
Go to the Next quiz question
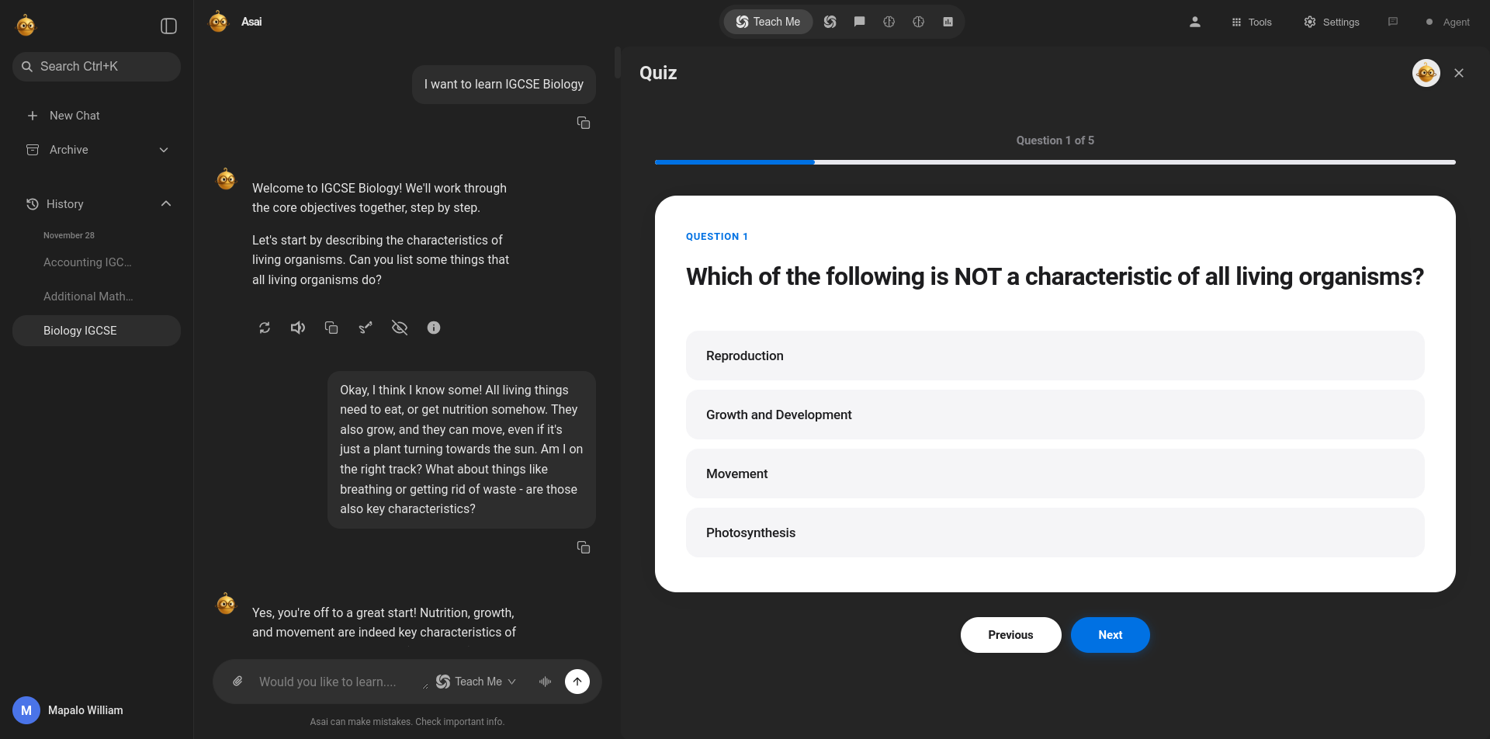pyautogui.click(x=1110, y=634)
